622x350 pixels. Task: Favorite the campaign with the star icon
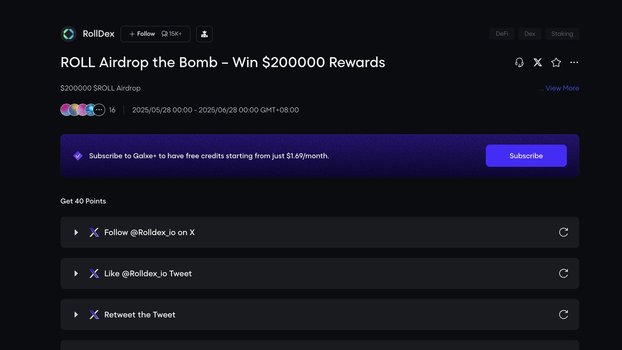coord(556,63)
